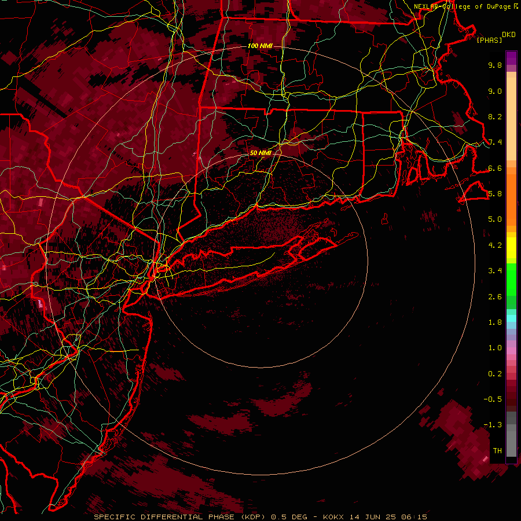Click the 8.2 scale value label
Image resolution: width=521 pixels, height=521 pixels.
pyautogui.click(x=495, y=116)
